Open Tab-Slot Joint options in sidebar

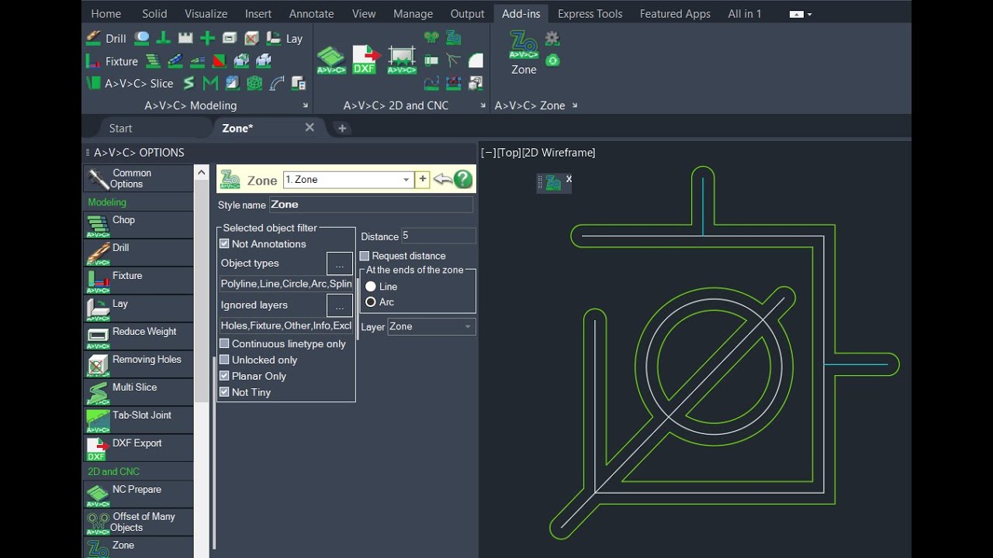(x=138, y=420)
